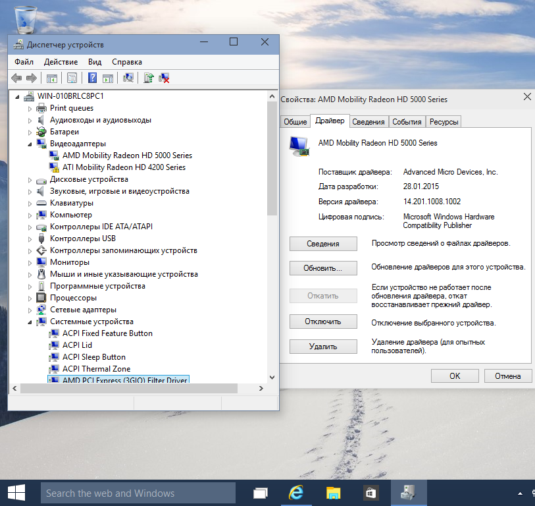Select ACPI Thermal Zone in the tree
535x506 pixels.
pyautogui.click(x=97, y=369)
